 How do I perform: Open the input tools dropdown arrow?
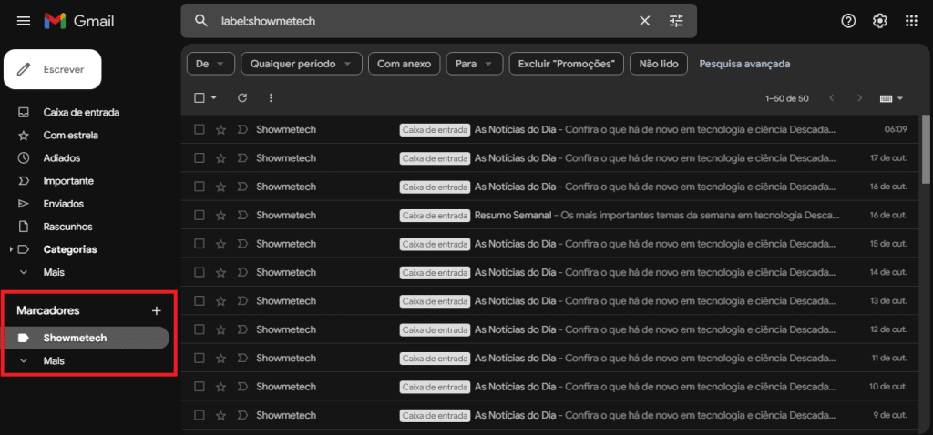click(899, 98)
